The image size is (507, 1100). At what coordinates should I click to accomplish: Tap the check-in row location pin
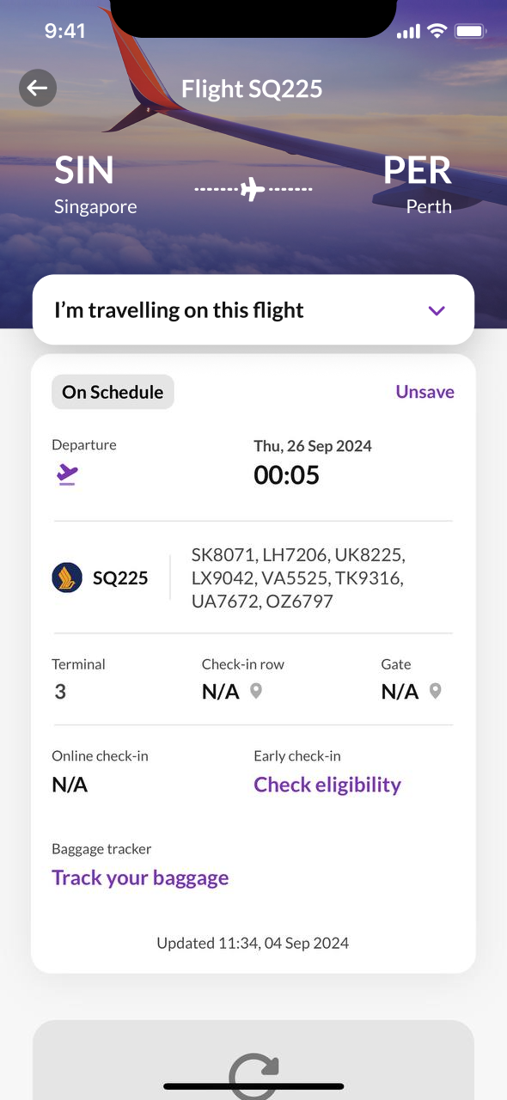255,691
